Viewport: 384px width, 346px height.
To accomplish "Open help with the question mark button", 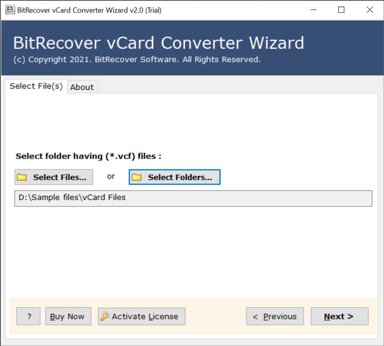I will tap(28, 316).
